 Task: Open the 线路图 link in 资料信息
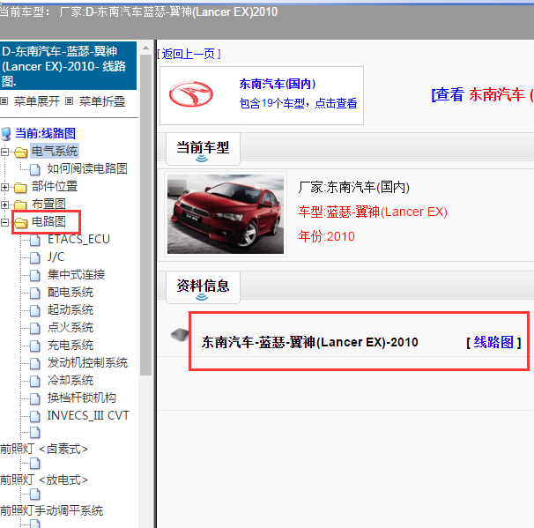click(x=493, y=342)
